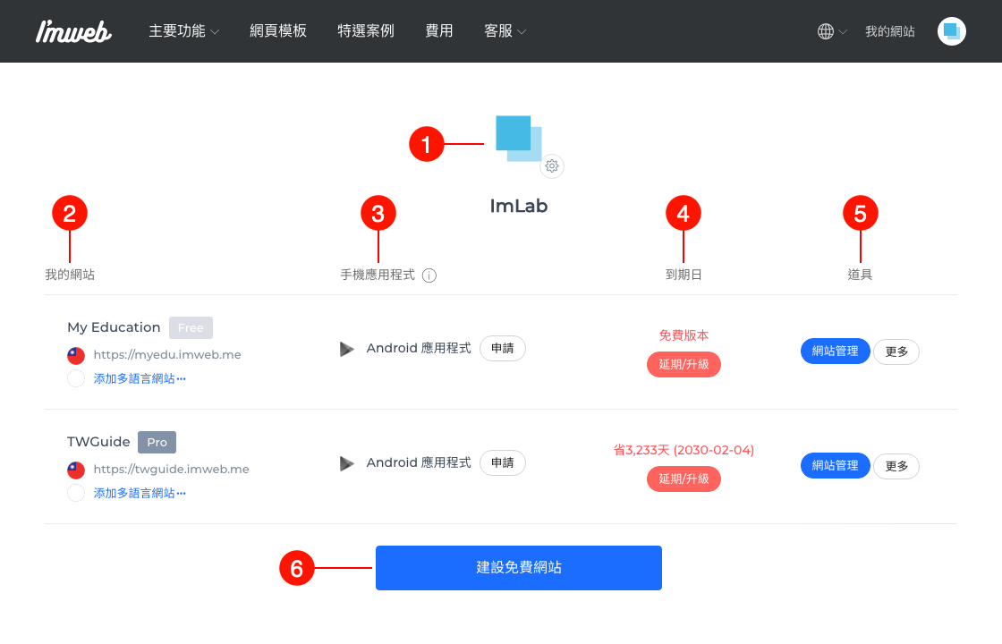Visit https://twguide.imweb.me link
1002x644 pixels.
171,469
